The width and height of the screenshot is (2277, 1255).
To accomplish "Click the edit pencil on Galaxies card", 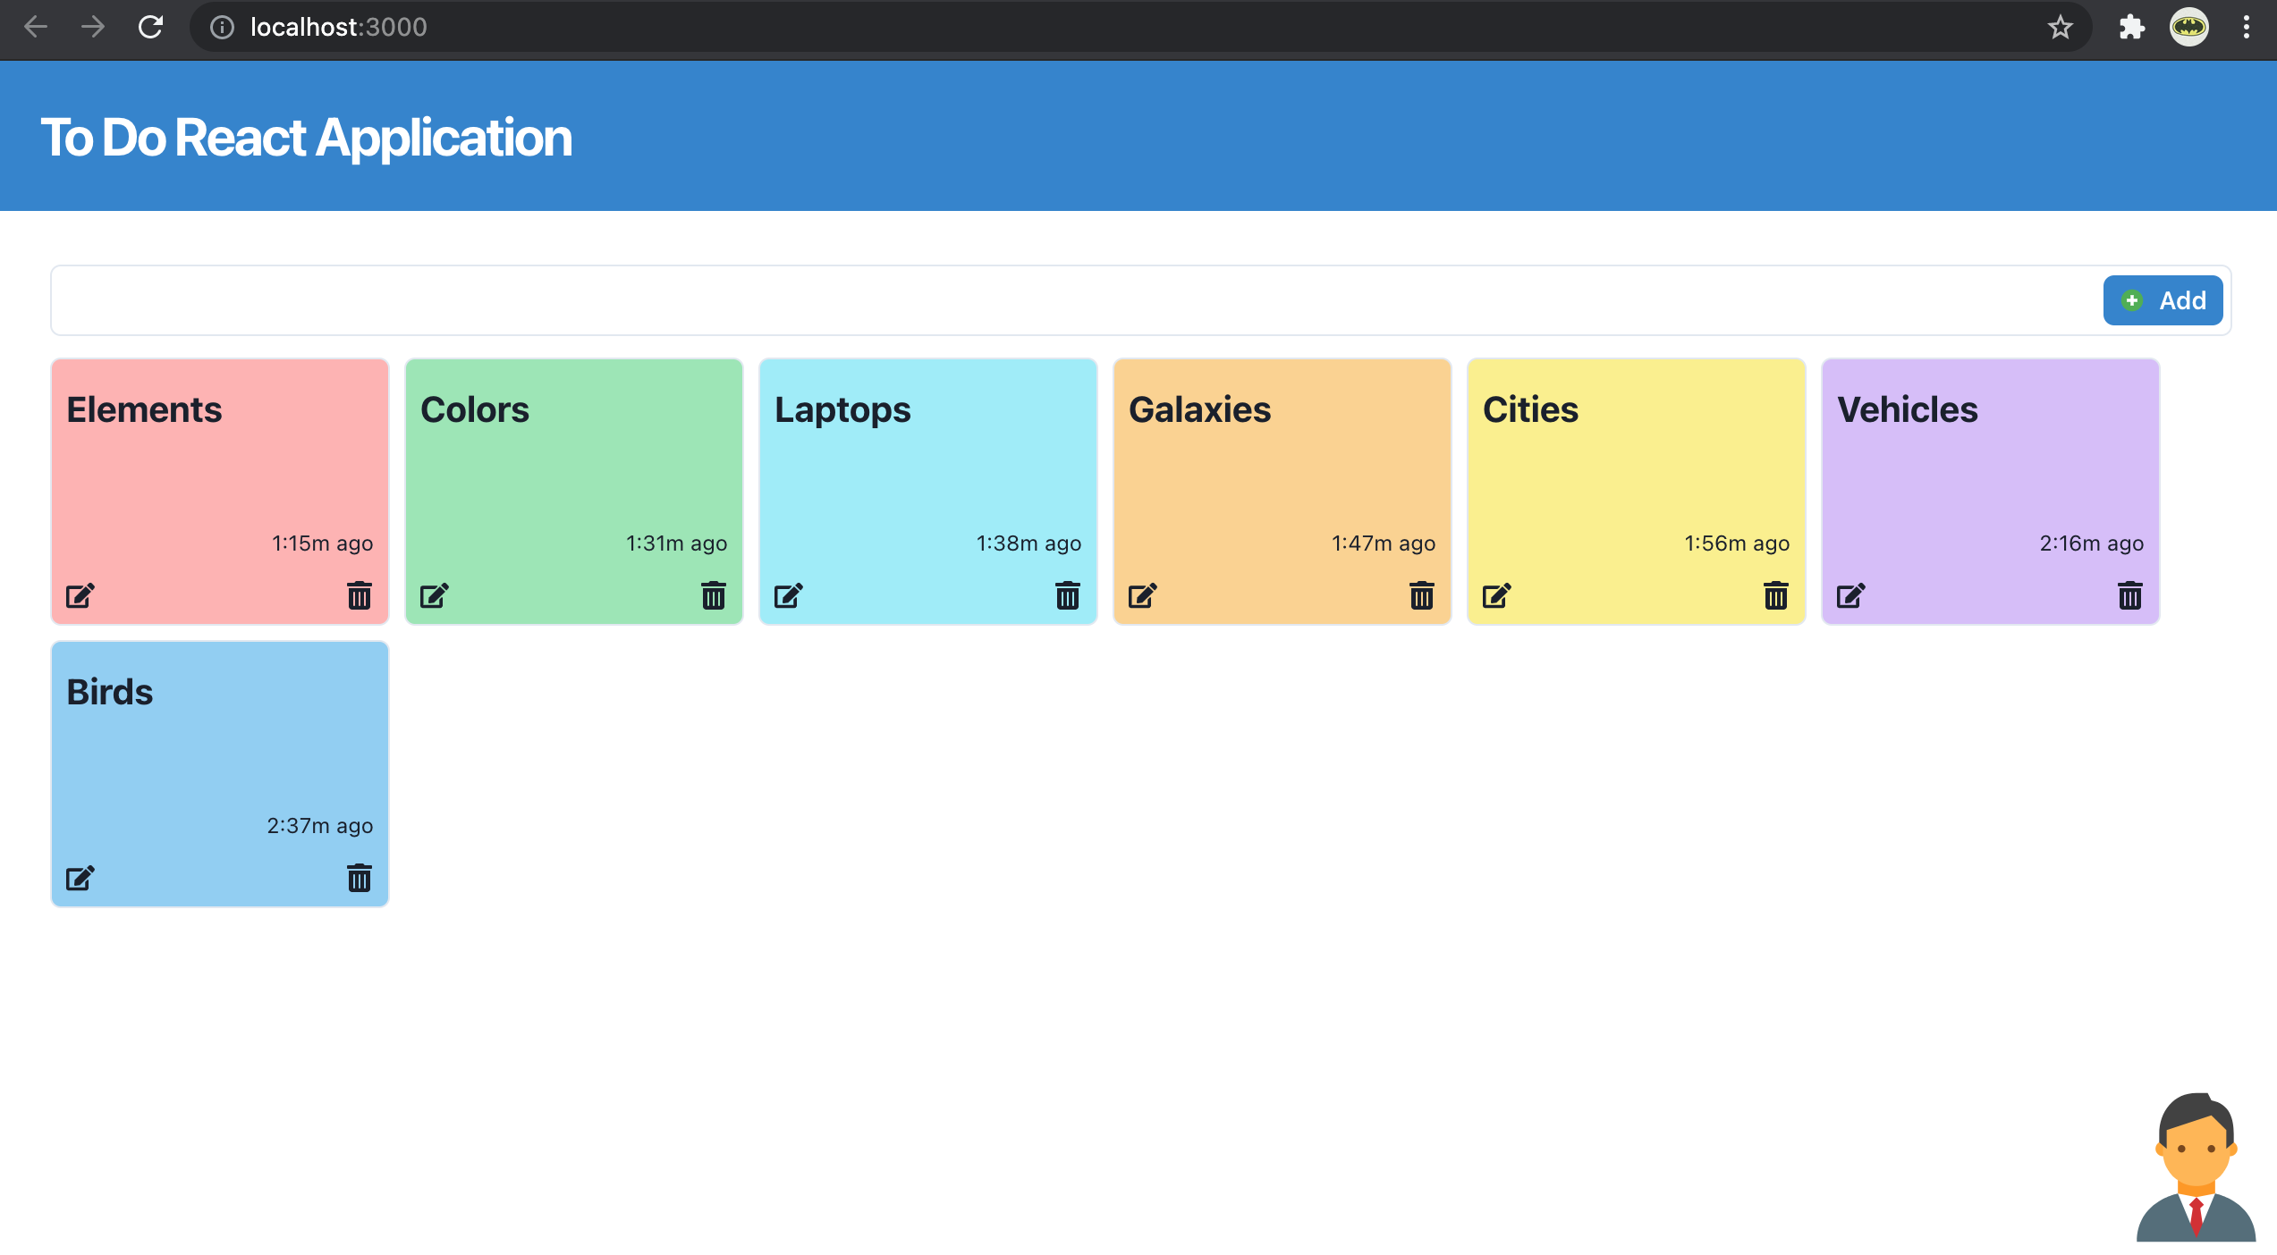I will click(x=1142, y=595).
